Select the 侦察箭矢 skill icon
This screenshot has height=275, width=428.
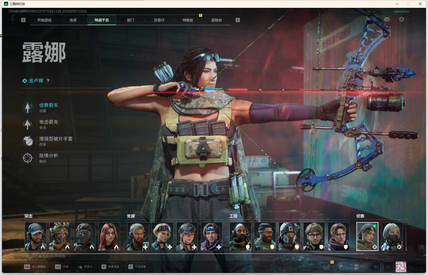click(28, 108)
